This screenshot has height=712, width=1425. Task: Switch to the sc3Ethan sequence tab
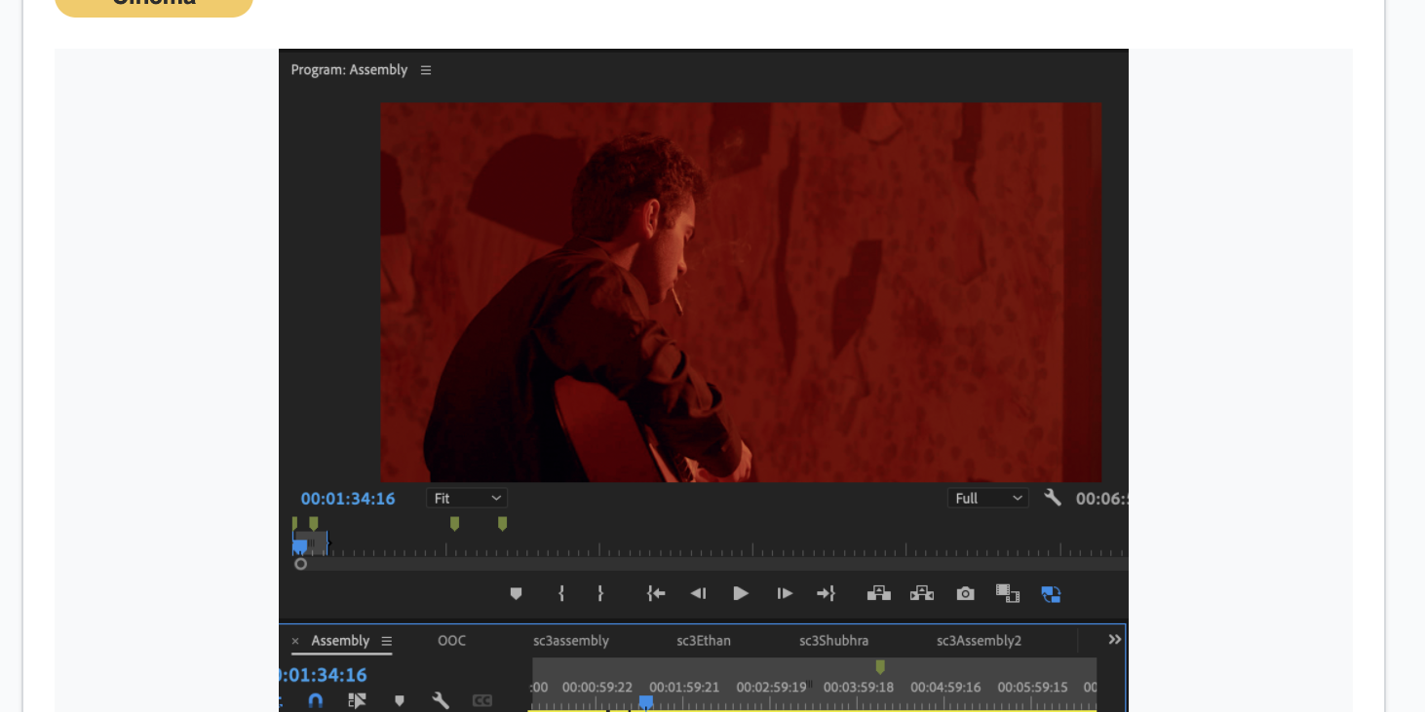point(704,641)
